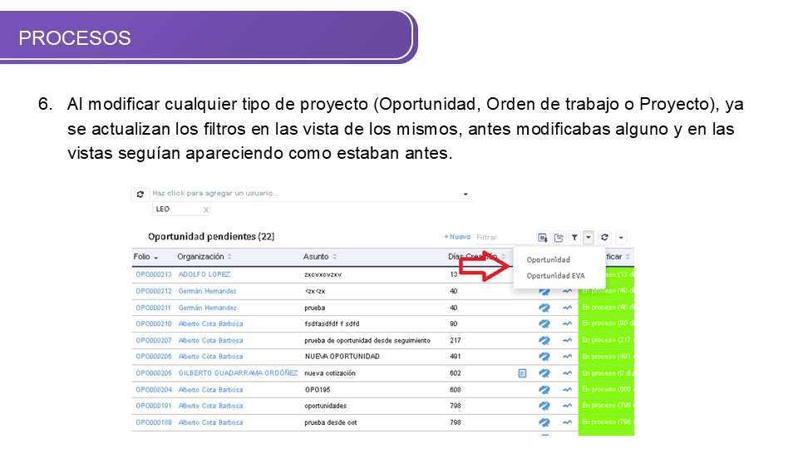Image resolution: width=798 pixels, height=449 pixels.
Task: Click the document icon in row OP0000205
Action: pyautogui.click(x=522, y=373)
